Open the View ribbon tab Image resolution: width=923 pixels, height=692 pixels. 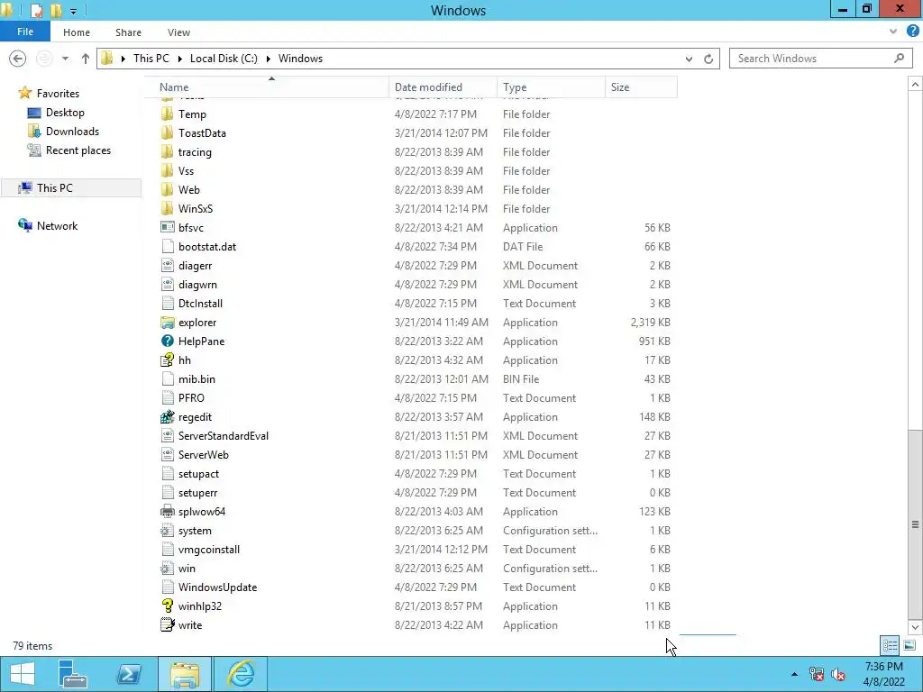(178, 32)
